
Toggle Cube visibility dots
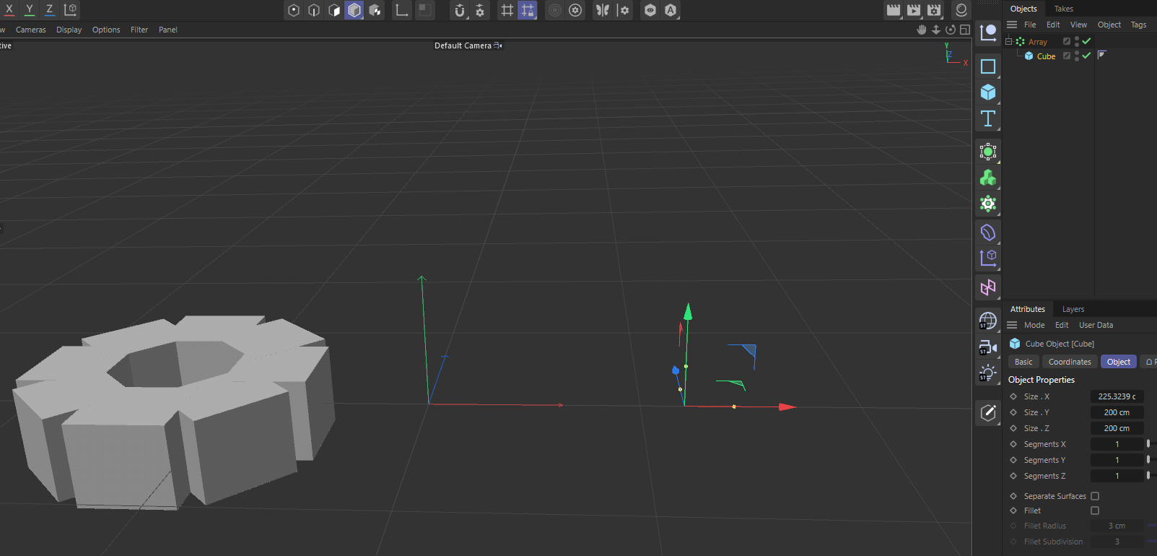coord(1077,56)
